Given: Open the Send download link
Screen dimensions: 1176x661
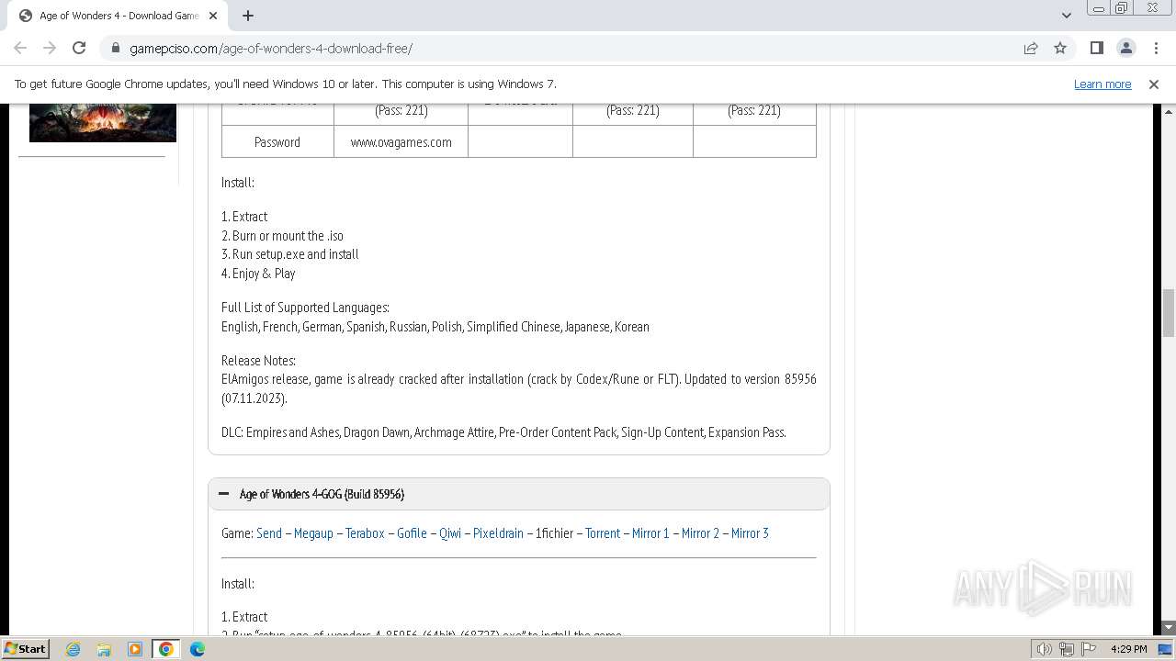Looking at the screenshot, I should pos(269,533).
